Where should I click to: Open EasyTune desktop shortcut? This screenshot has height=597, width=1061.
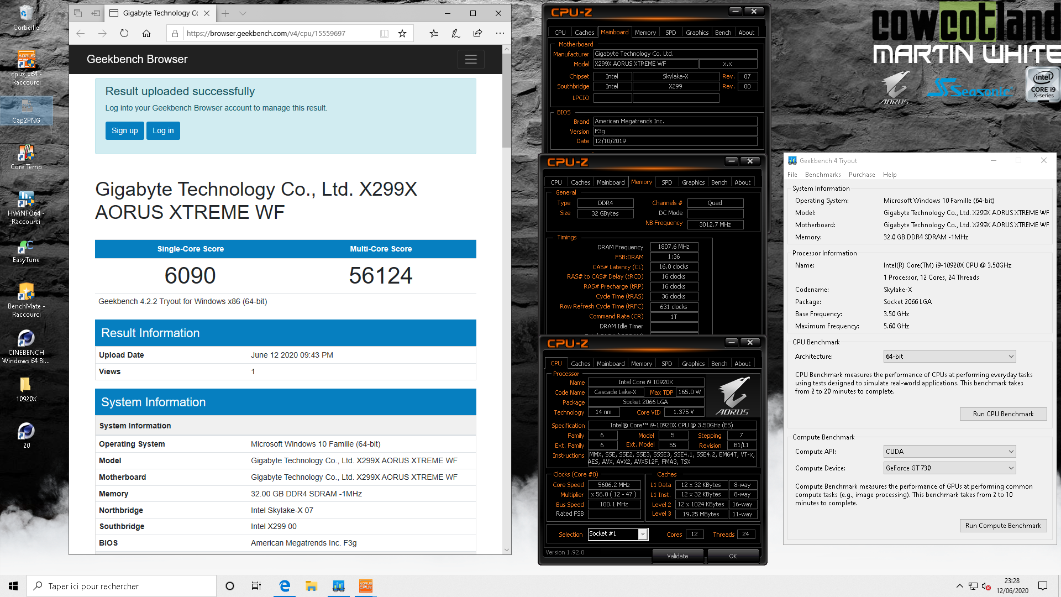tap(26, 250)
